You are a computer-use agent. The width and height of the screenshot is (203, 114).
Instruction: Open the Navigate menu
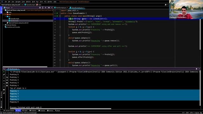click(x=18, y=2)
